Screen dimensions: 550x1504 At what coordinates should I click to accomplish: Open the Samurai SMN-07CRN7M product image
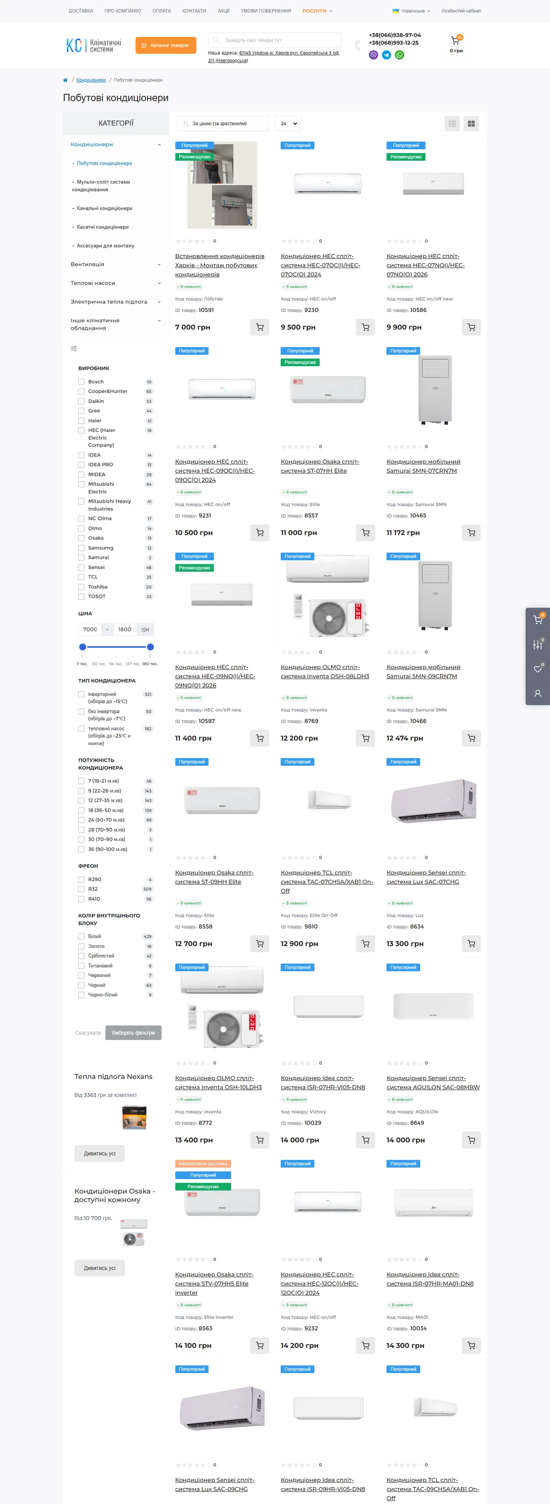[436, 390]
